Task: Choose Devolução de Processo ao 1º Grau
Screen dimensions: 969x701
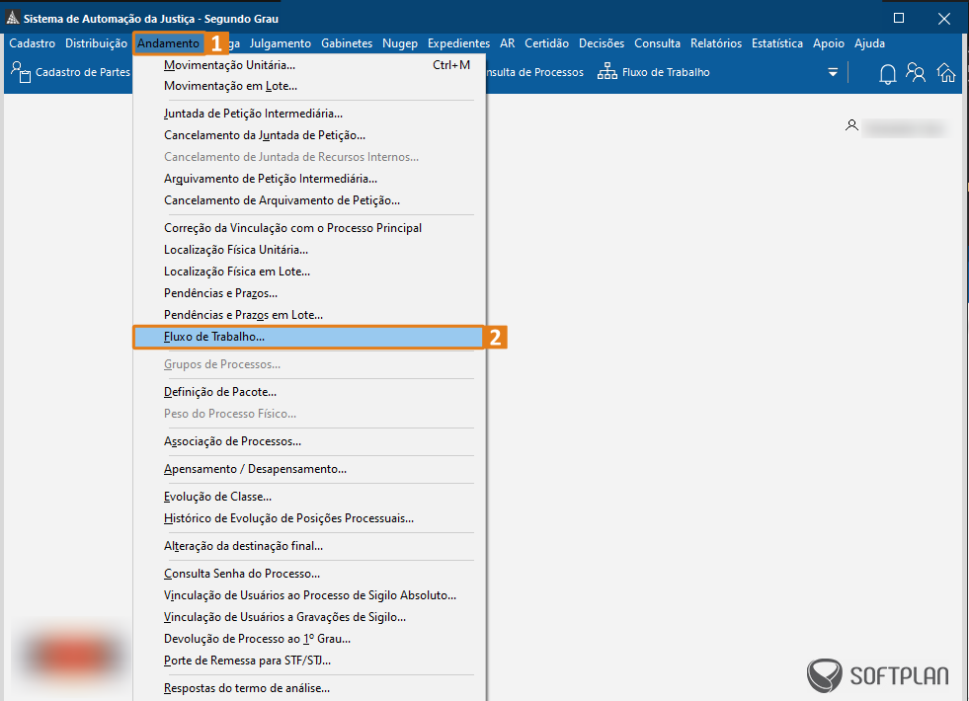Action: pos(309,639)
